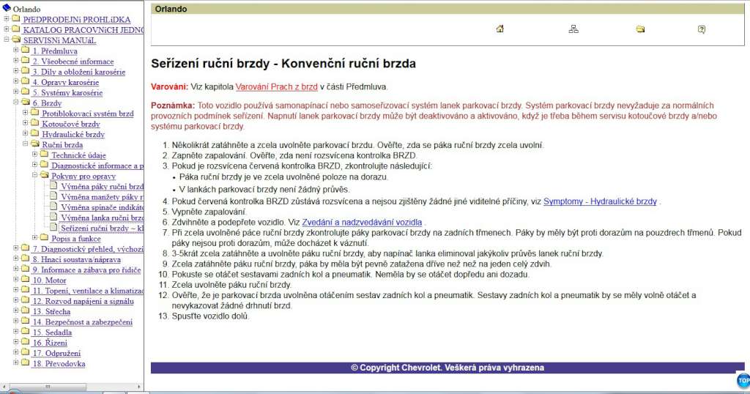750x394 pixels.
Task: Collapse the SERVISNÍ MANUÁL tree node
Action: pos(6,40)
